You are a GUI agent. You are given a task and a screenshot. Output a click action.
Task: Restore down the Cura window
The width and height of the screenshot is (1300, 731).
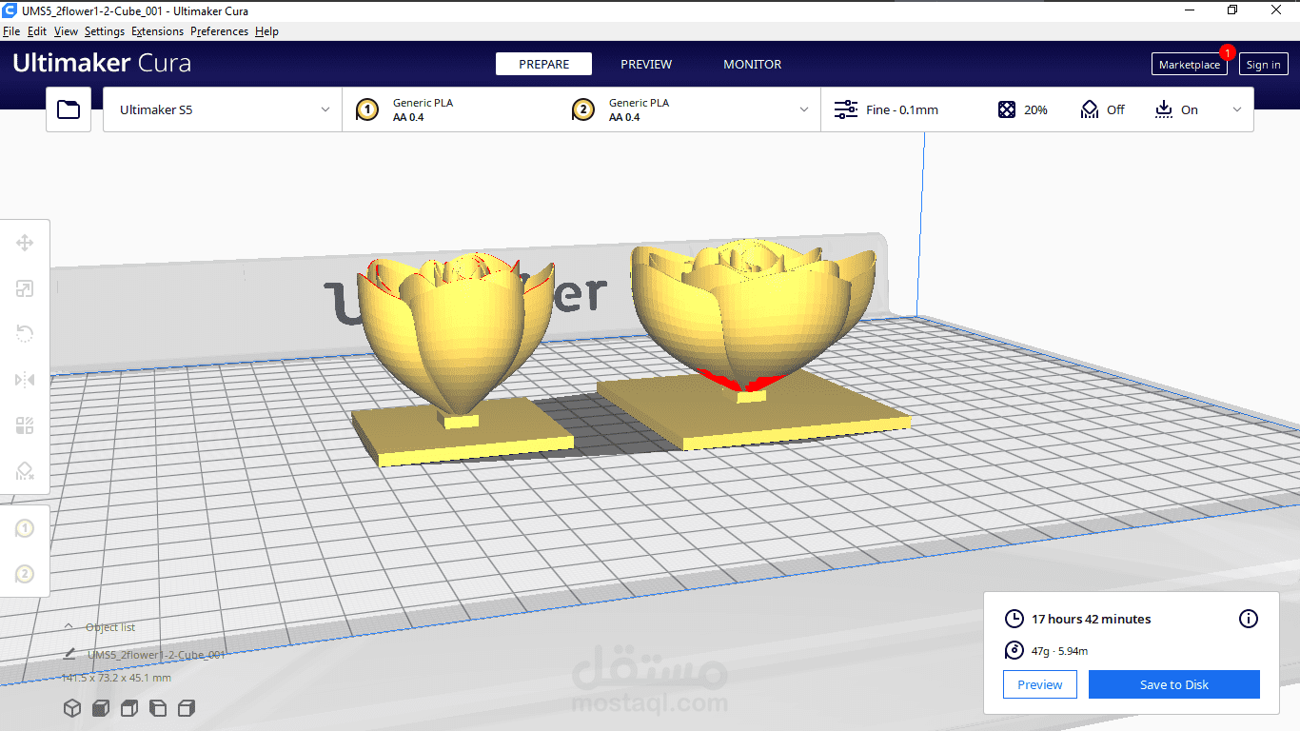click(x=1232, y=10)
